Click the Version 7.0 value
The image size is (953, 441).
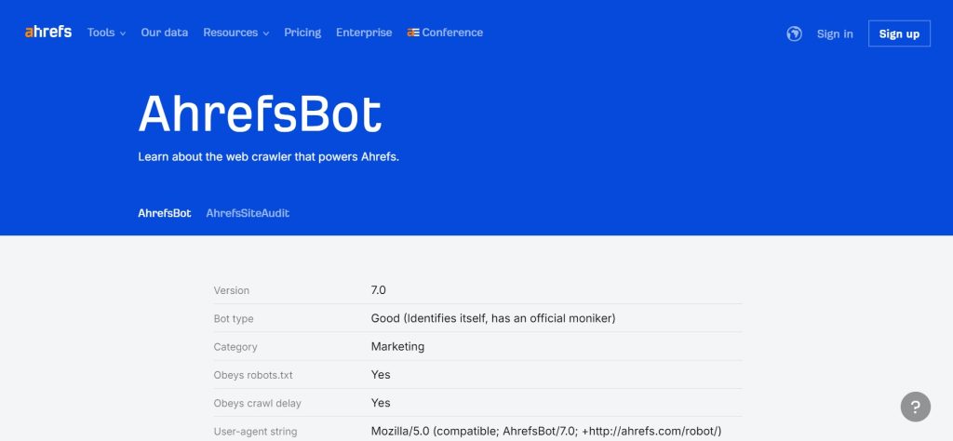(378, 290)
